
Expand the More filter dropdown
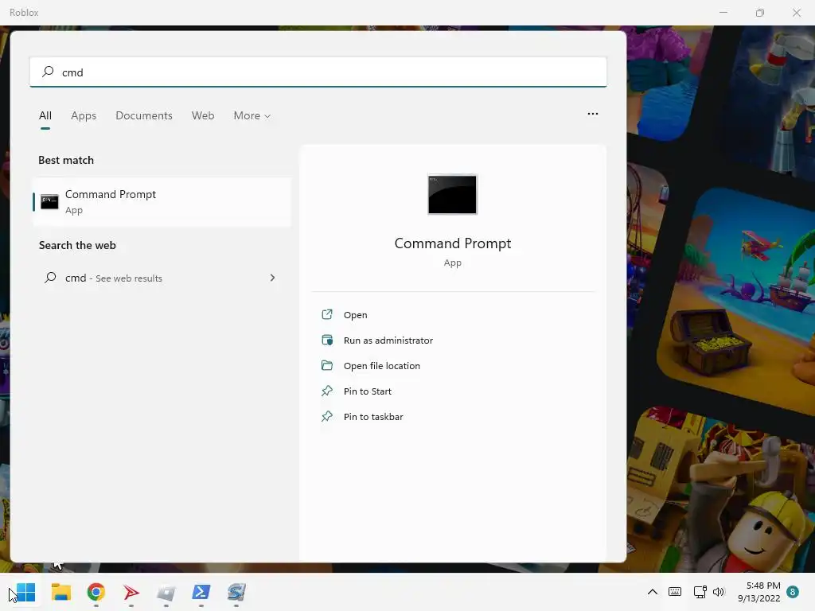252,116
